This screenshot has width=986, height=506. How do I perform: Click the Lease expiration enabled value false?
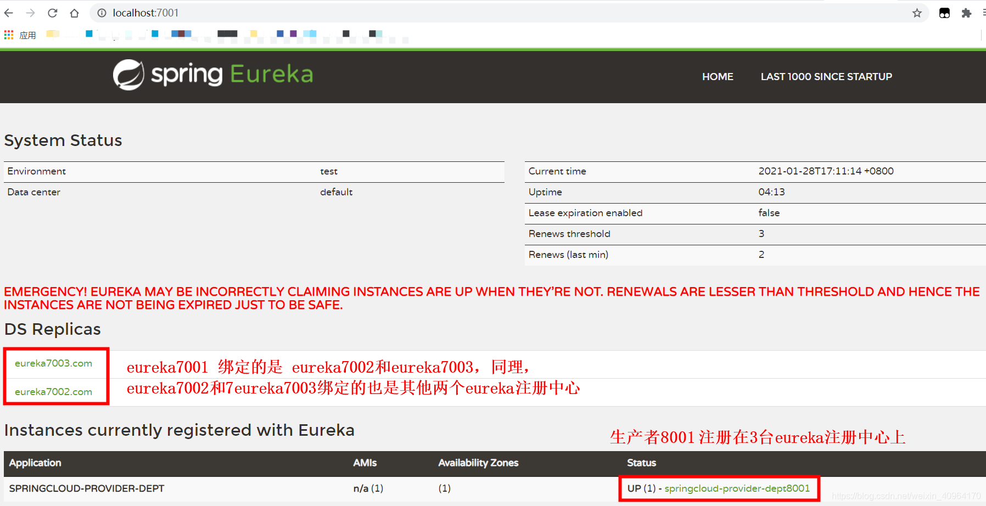769,213
